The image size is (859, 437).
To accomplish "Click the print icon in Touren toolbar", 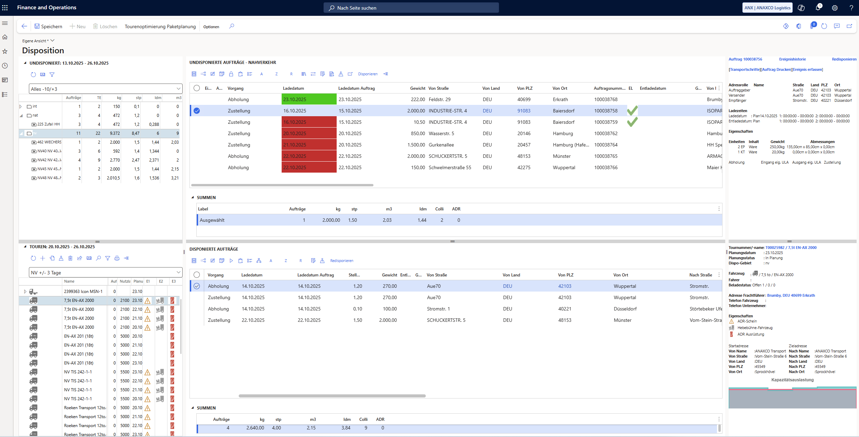I will [x=117, y=258].
